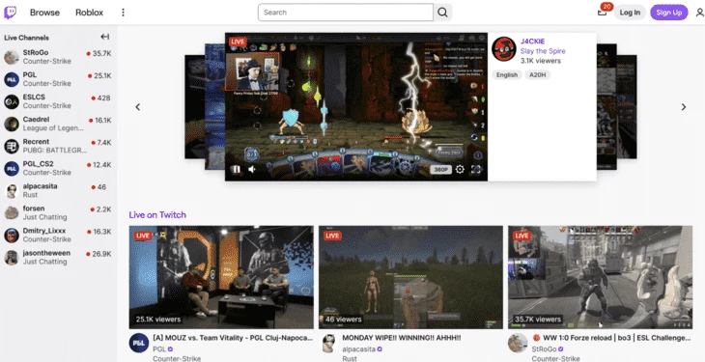The width and height of the screenshot is (705, 362).
Task: Open the three-dot more menu
Action: [x=123, y=13]
